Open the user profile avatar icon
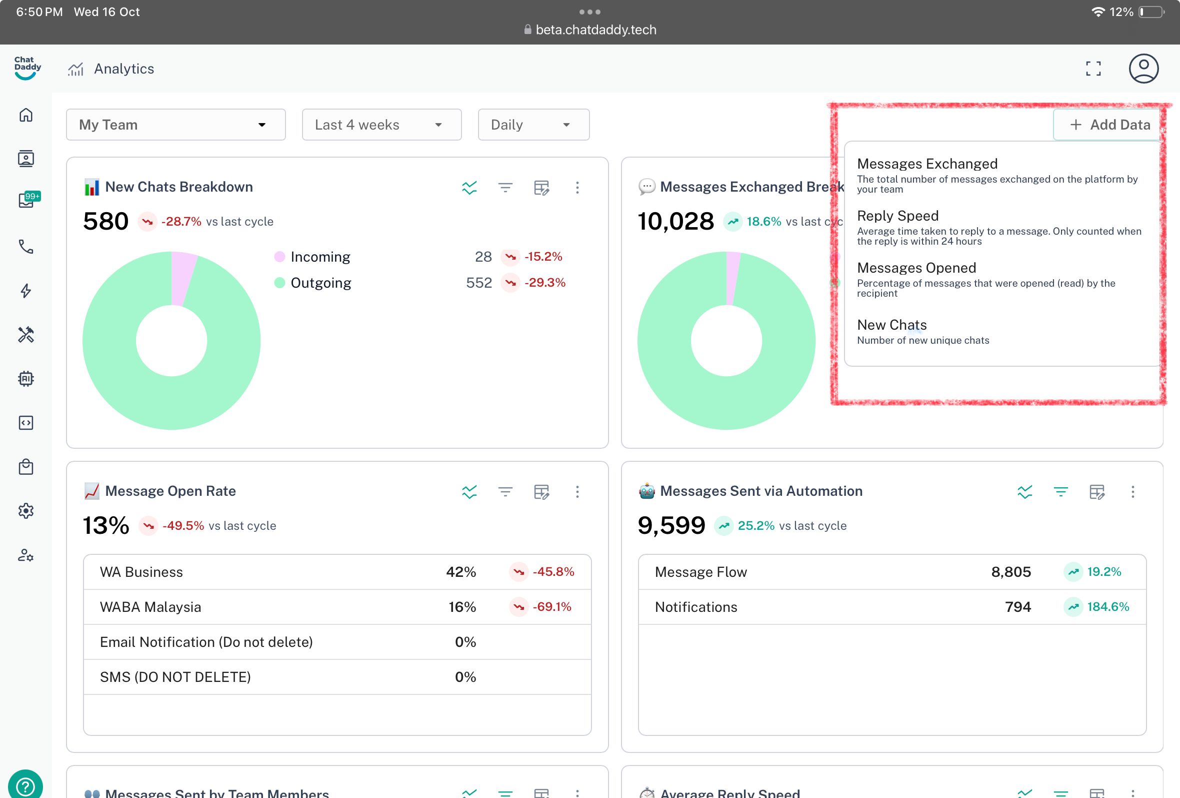Screen dimensions: 1180x798 pos(1143,69)
